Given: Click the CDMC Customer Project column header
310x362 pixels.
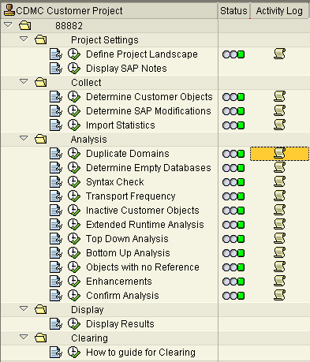Looking at the screenshot, I should pos(110,11).
